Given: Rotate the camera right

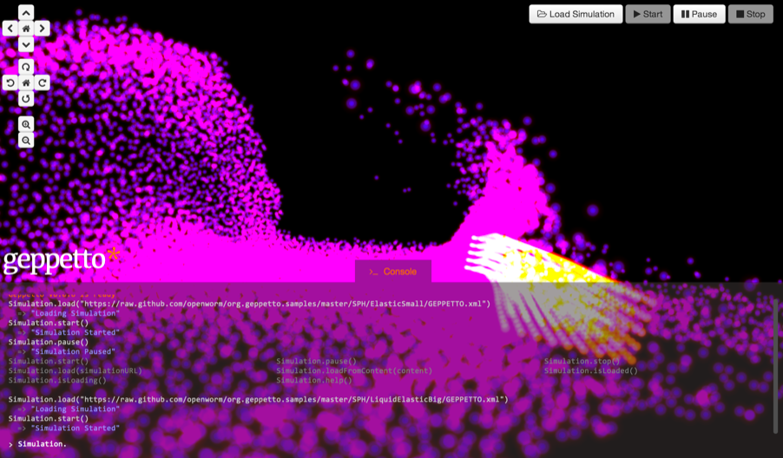Looking at the screenshot, I should [x=42, y=83].
